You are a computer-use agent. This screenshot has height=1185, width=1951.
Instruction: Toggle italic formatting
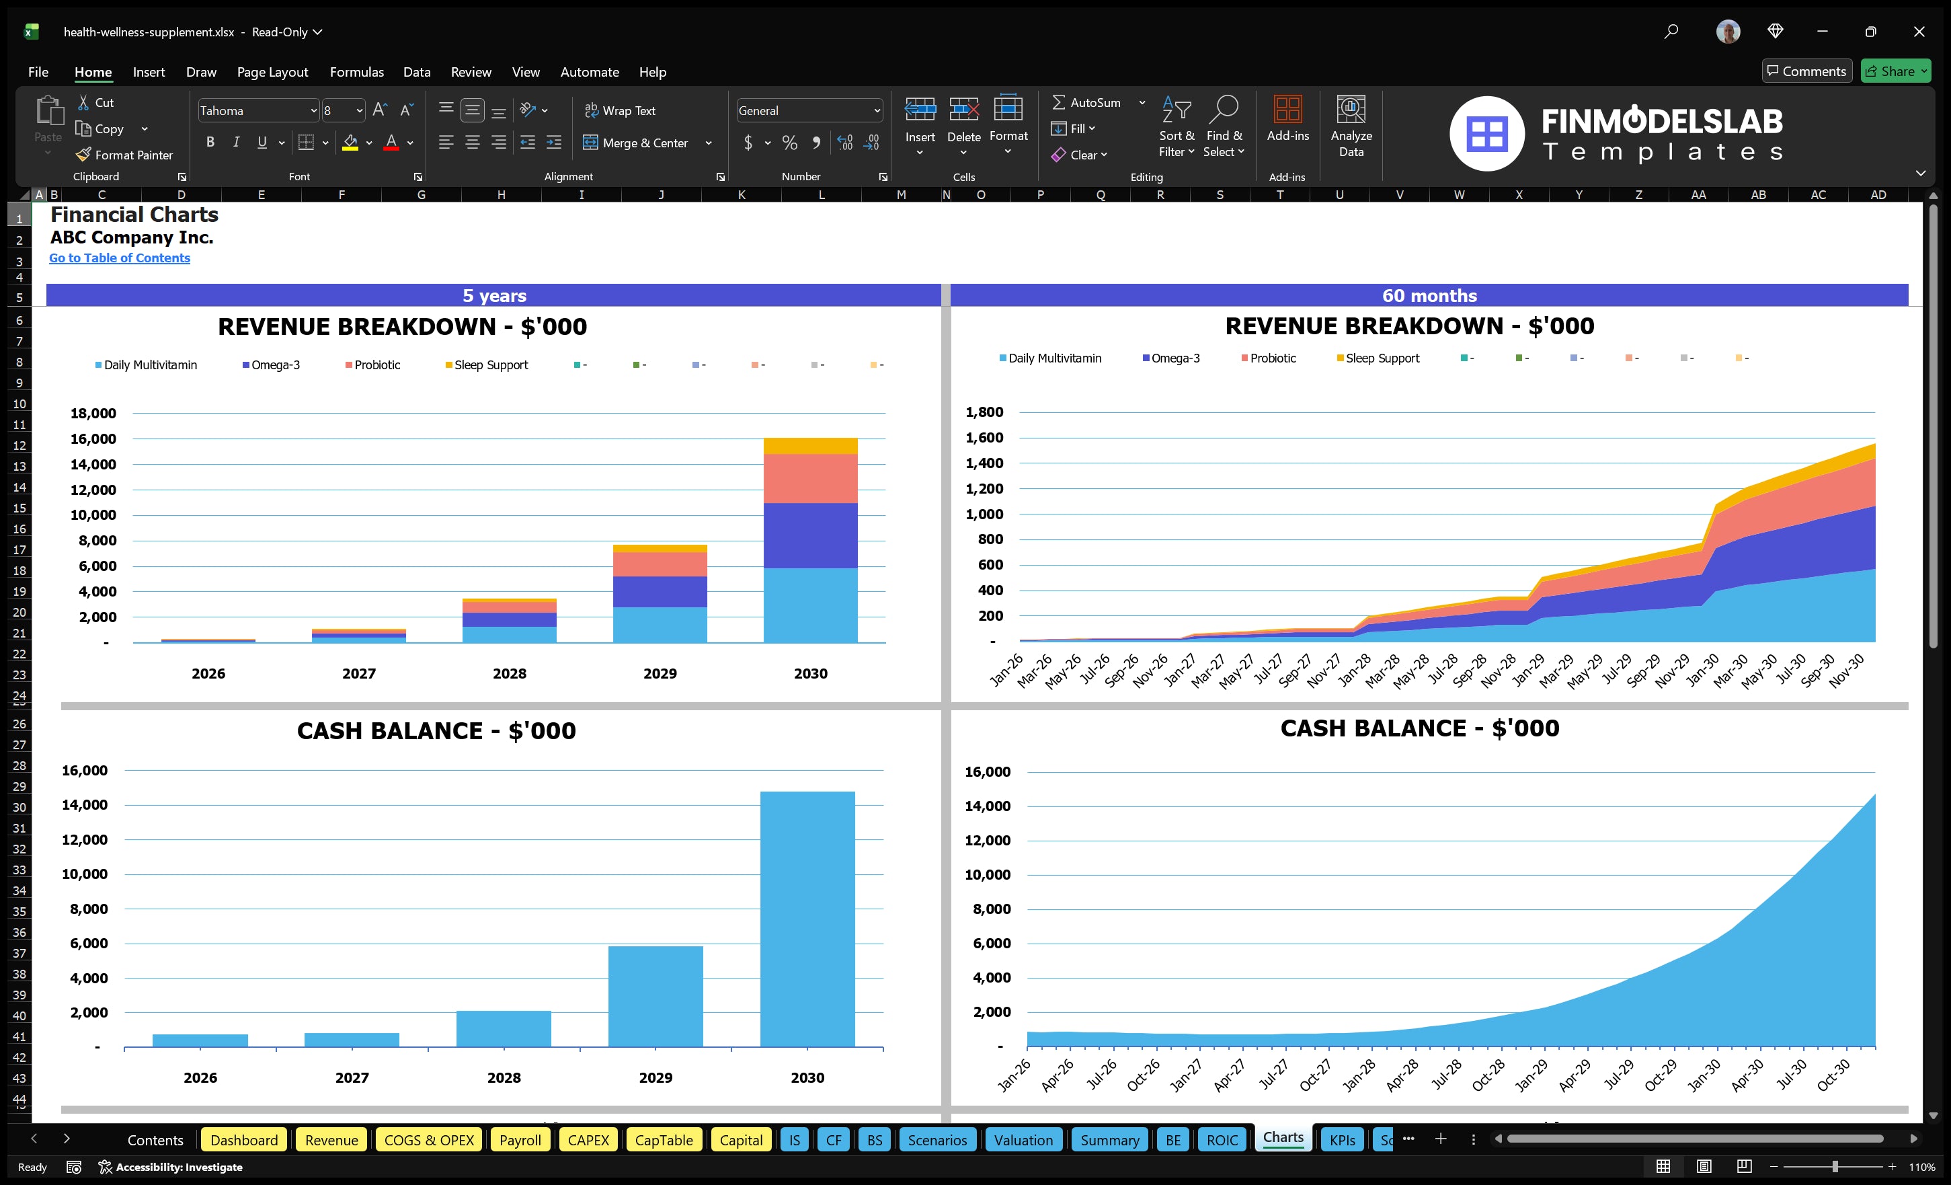pyautogui.click(x=235, y=143)
